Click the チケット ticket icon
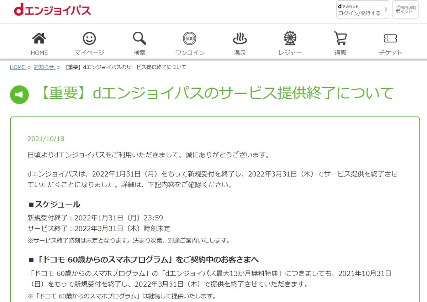 coord(390,38)
